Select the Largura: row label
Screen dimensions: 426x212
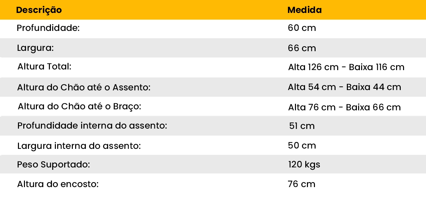(x=35, y=48)
